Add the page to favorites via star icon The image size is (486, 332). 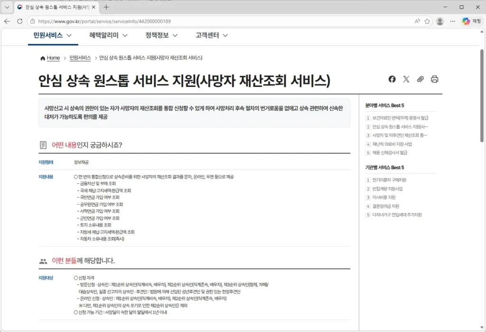[x=428, y=21]
